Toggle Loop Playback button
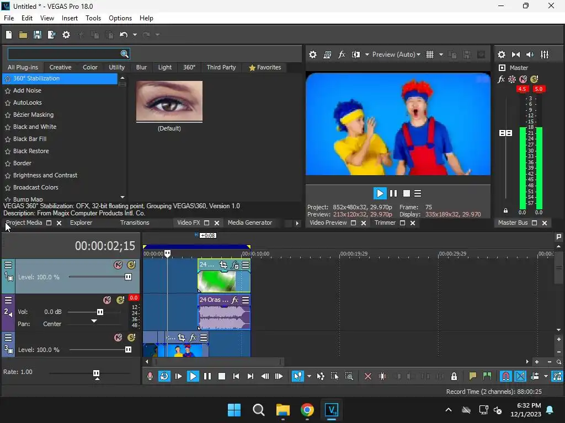This screenshot has height=423, width=565. click(164, 376)
